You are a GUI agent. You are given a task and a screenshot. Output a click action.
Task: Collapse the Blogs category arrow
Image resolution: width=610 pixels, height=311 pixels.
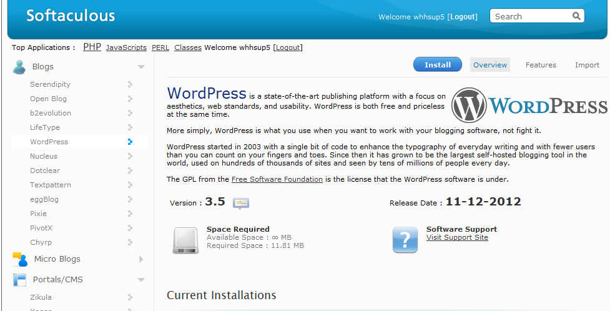(x=141, y=67)
